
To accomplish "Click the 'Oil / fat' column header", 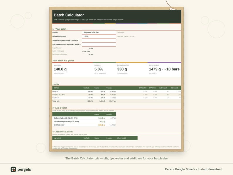I will click(56, 88).
